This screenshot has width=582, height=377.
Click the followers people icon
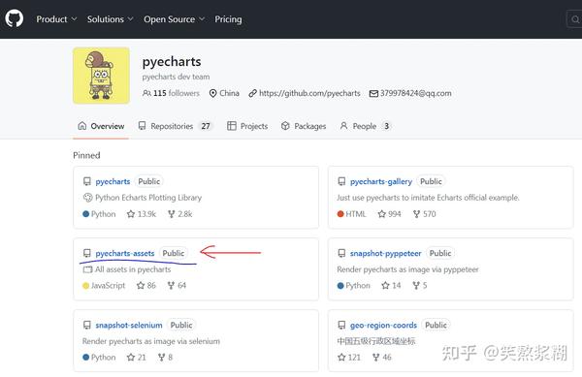point(146,93)
